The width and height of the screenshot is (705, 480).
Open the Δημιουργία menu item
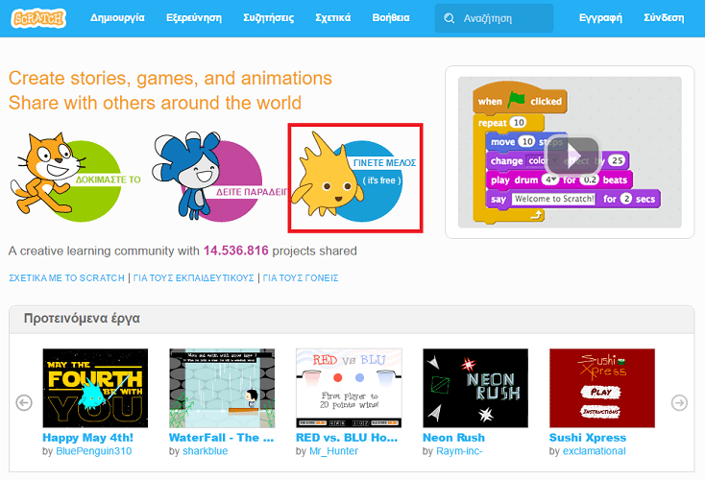point(117,18)
